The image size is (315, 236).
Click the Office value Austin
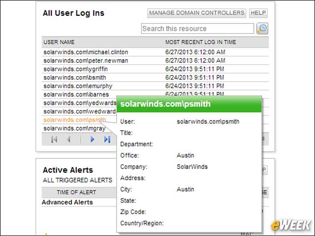point(186,155)
